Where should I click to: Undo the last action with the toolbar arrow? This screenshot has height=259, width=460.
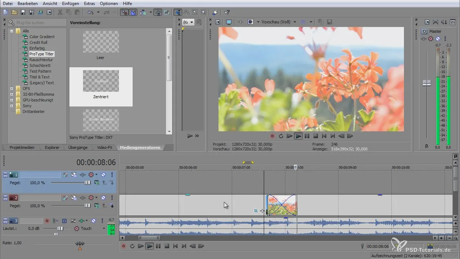90,12
